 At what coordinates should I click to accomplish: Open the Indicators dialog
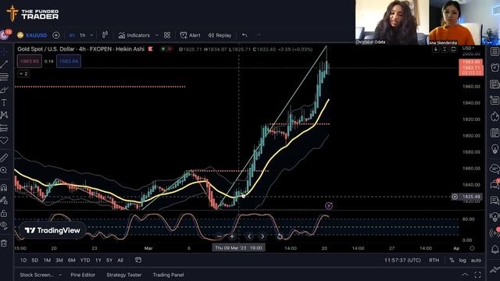click(x=134, y=35)
